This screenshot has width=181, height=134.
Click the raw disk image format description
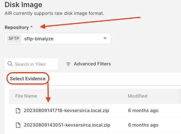click(x=54, y=13)
